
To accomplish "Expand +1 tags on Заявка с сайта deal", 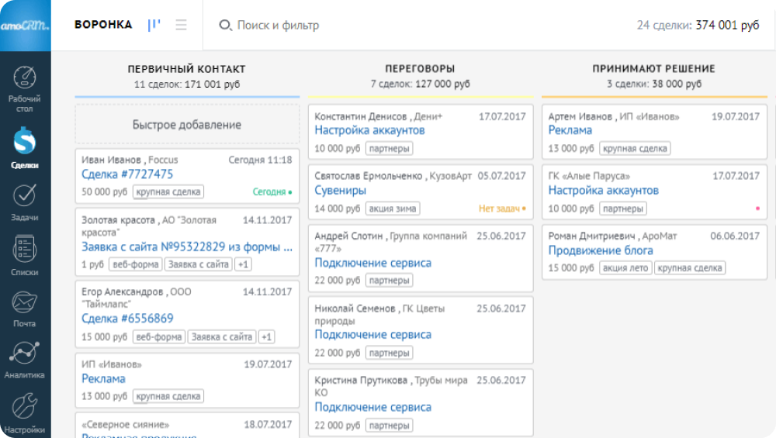I will [243, 264].
